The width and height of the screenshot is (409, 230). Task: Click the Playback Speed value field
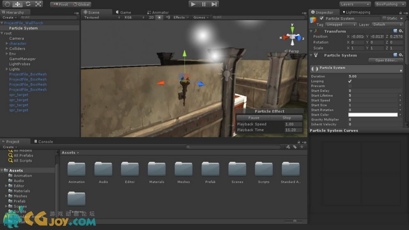293,124
